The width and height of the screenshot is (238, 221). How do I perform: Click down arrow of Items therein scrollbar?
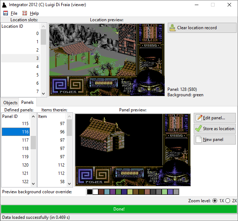[x=69, y=184]
